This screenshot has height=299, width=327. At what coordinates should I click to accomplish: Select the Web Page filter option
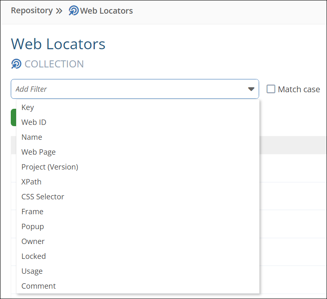coord(38,152)
